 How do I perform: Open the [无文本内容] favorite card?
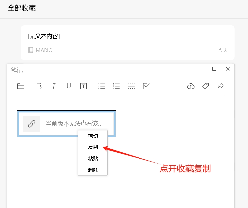tap(128, 42)
